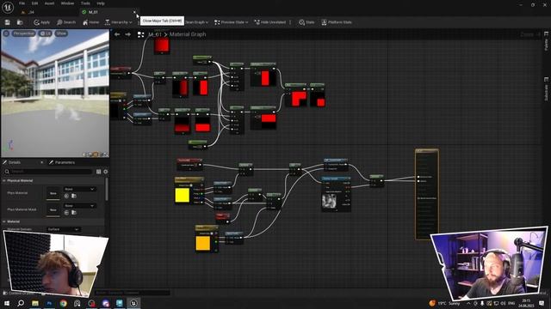The image size is (551, 309).
Task: Open the Window menu
Action: pyautogui.click(x=67, y=3)
